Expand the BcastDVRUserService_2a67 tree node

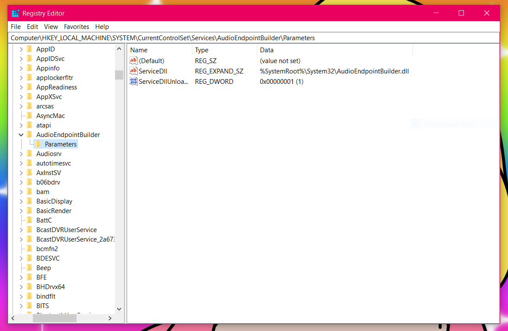click(x=21, y=239)
